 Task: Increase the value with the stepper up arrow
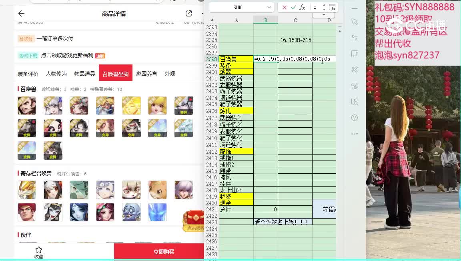click(x=324, y=5)
